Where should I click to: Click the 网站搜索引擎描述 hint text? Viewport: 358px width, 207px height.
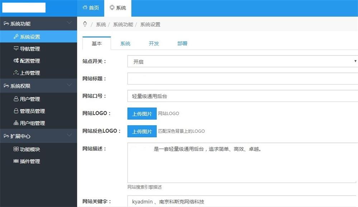[145, 187]
